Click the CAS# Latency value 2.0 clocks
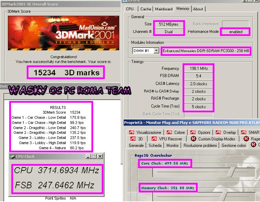Image resolution: width=260 pixels, height=202 pixels. click(x=199, y=84)
